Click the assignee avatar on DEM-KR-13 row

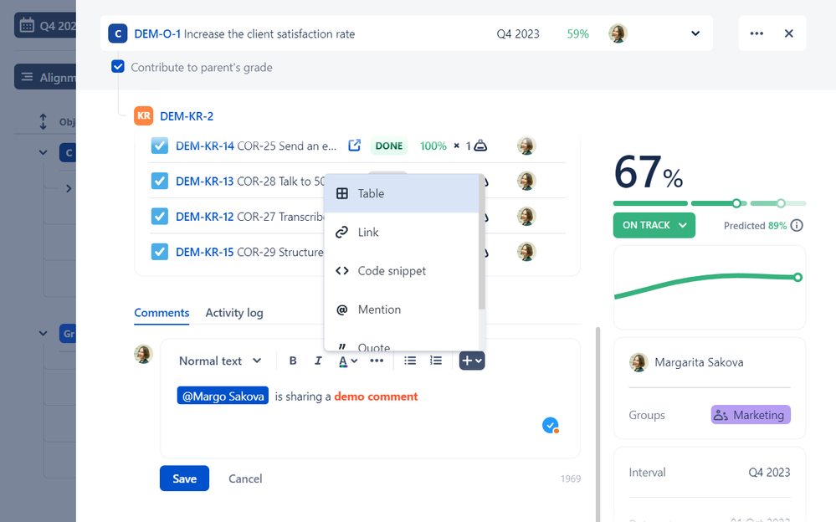526,181
